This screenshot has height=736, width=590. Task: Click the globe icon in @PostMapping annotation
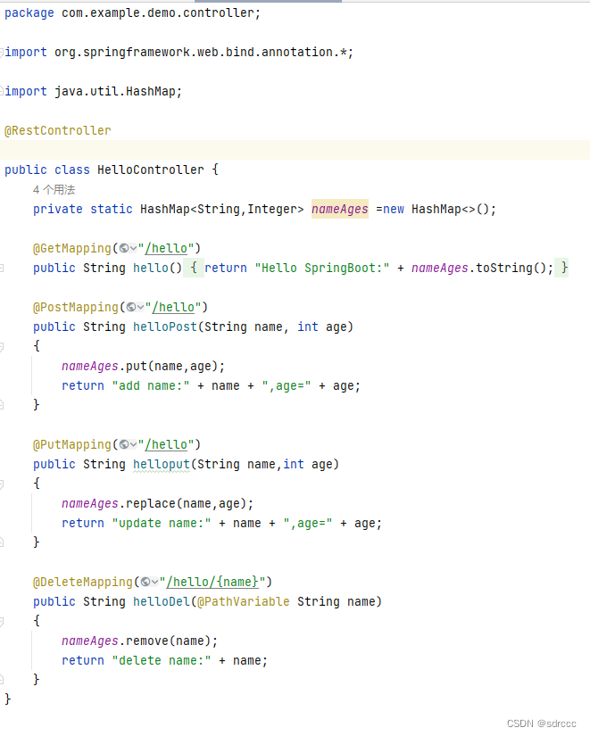(131, 307)
